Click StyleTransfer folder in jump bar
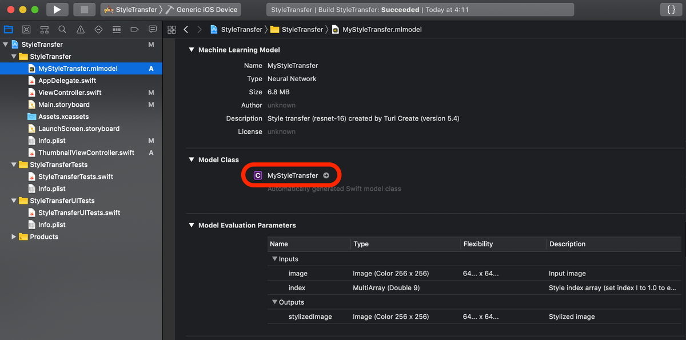 tap(297, 29)
